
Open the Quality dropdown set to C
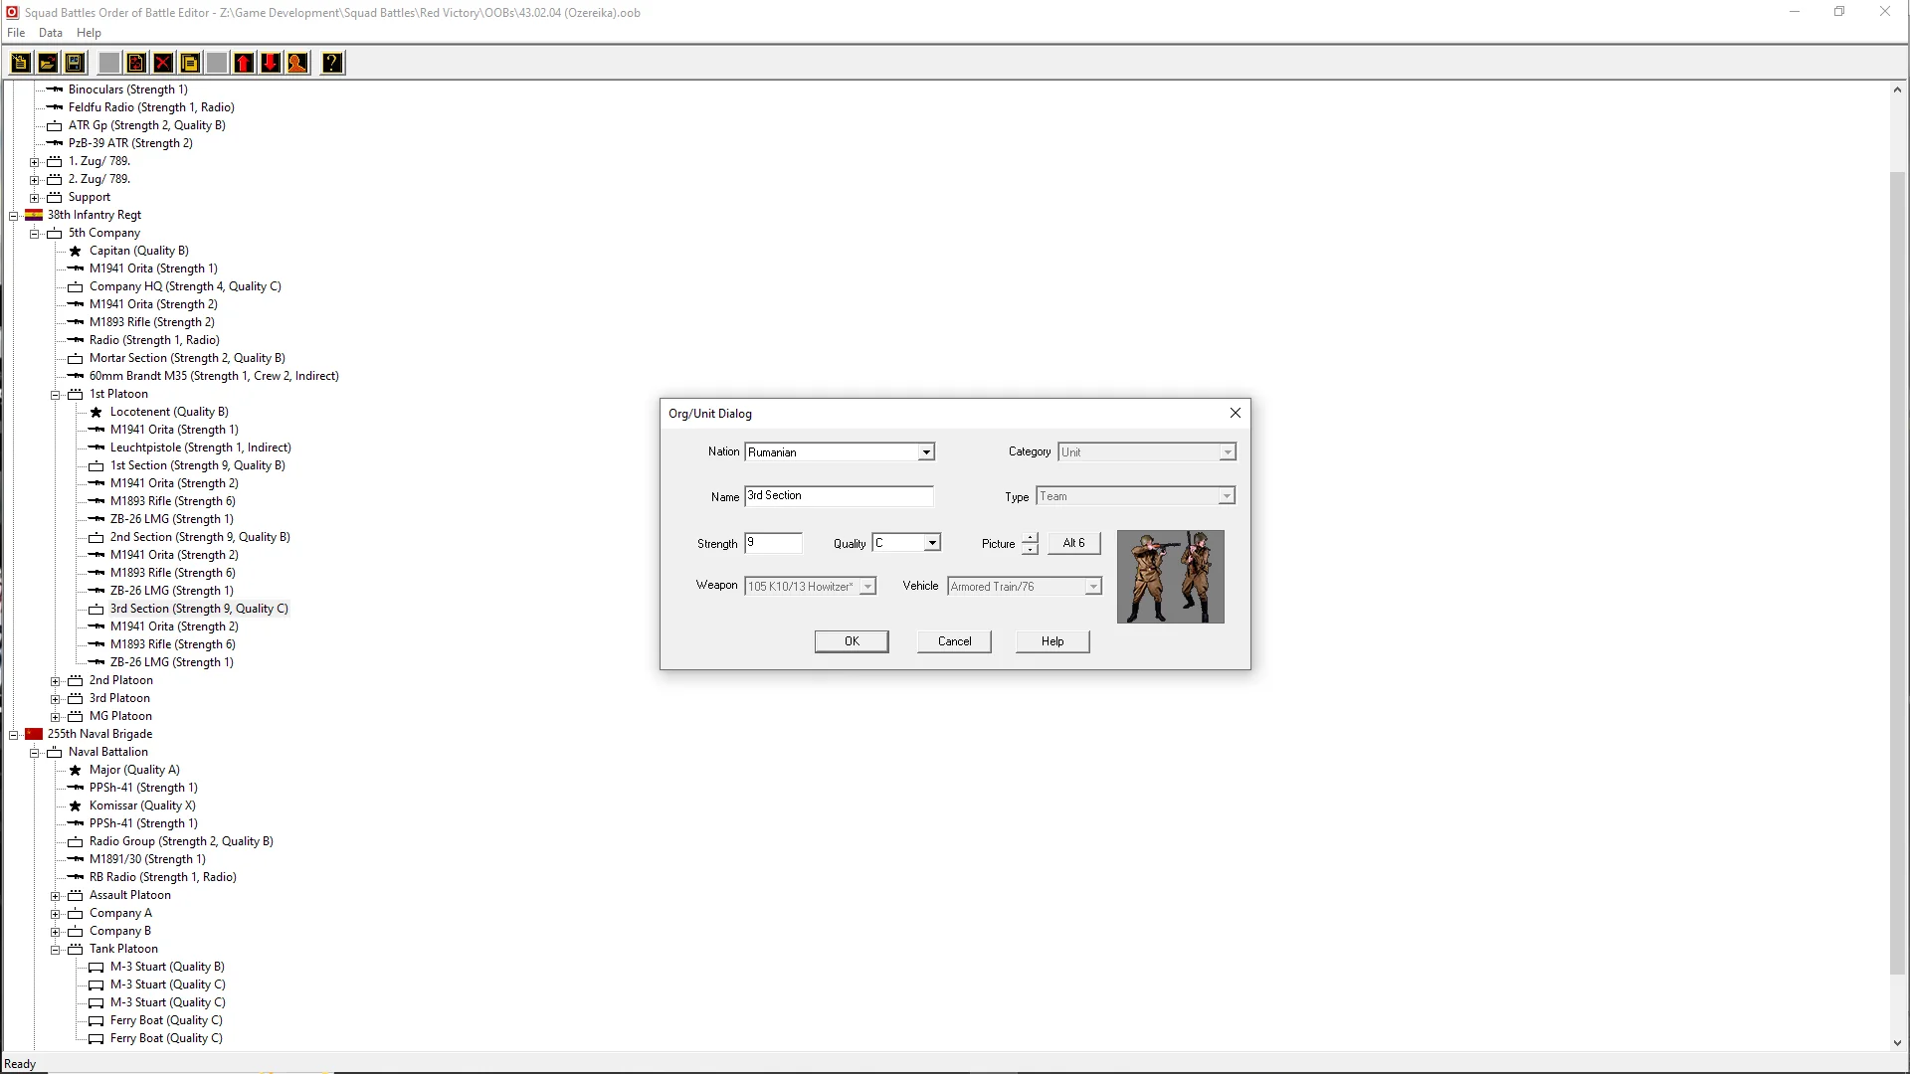click(932, 543)
